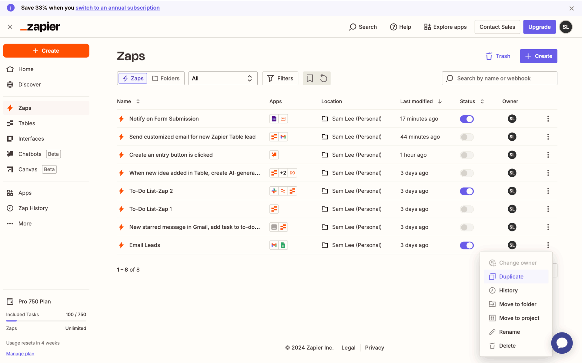Choose Delete from the context menu
This screenshot has width=582, height=363.
[x=516, y=346]
